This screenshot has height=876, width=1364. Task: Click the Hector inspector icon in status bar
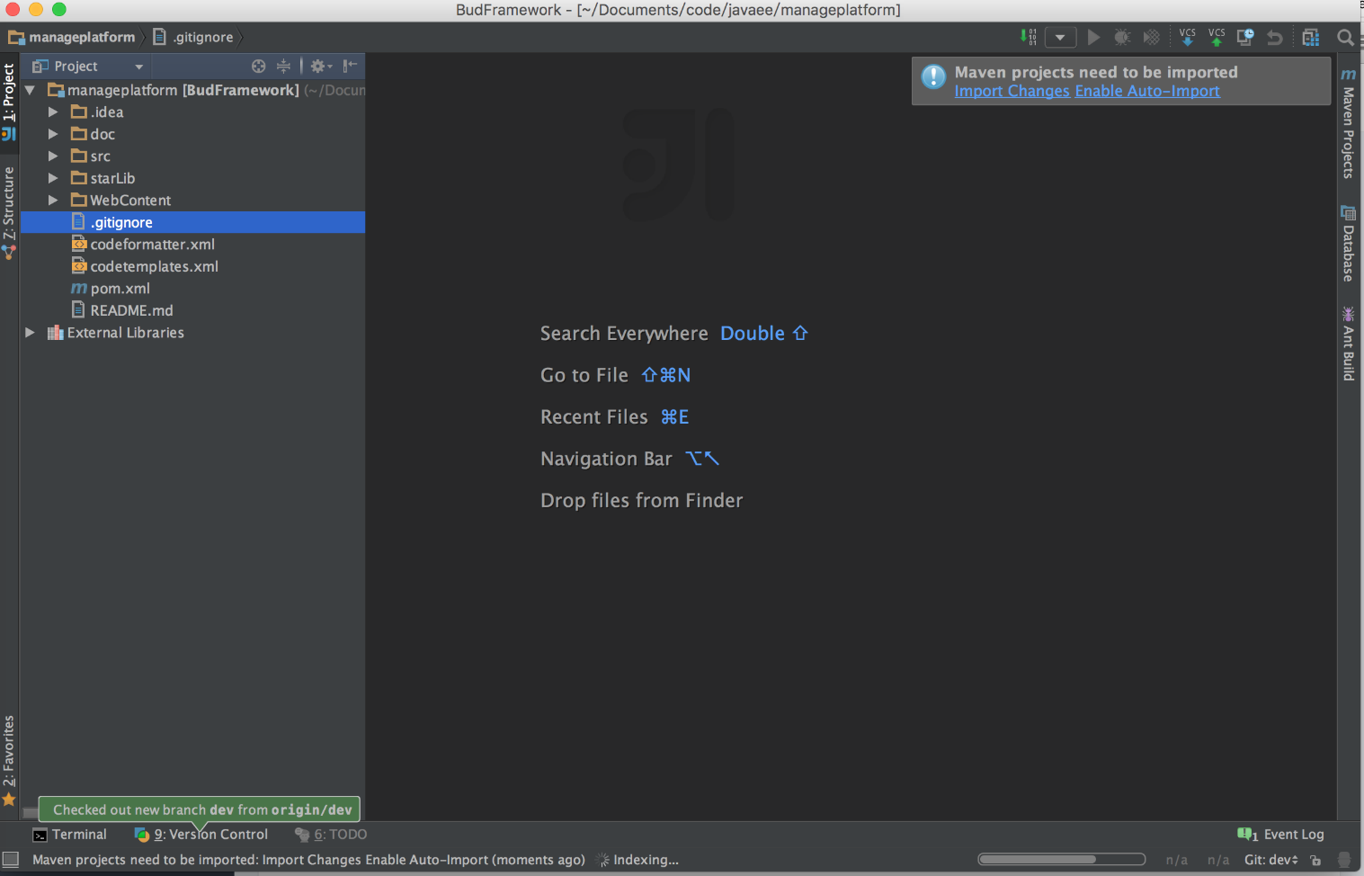point(1344,860)
